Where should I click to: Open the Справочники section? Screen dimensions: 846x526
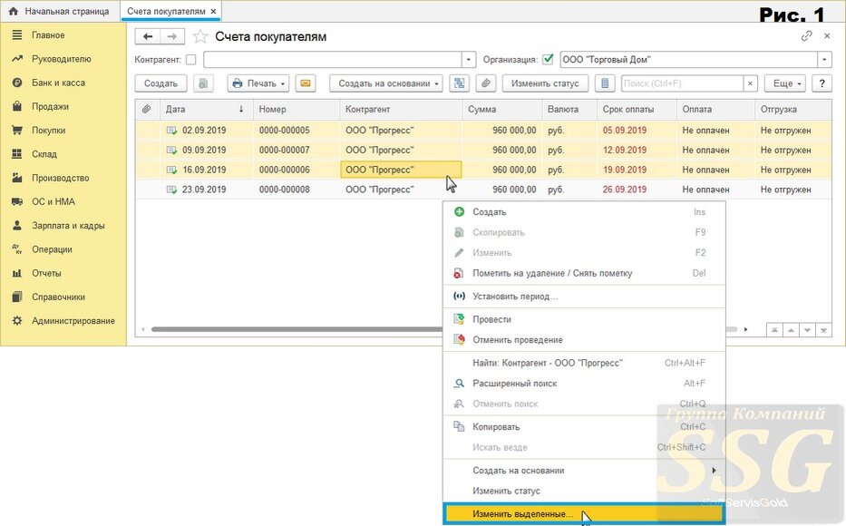[58, 297]
